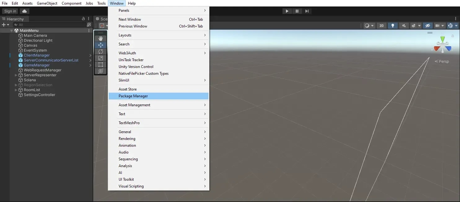
Task: Click the Sign in button
Action: click(x=10, y=11)
